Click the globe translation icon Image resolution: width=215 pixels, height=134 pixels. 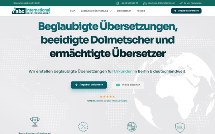tap(132, 127)
